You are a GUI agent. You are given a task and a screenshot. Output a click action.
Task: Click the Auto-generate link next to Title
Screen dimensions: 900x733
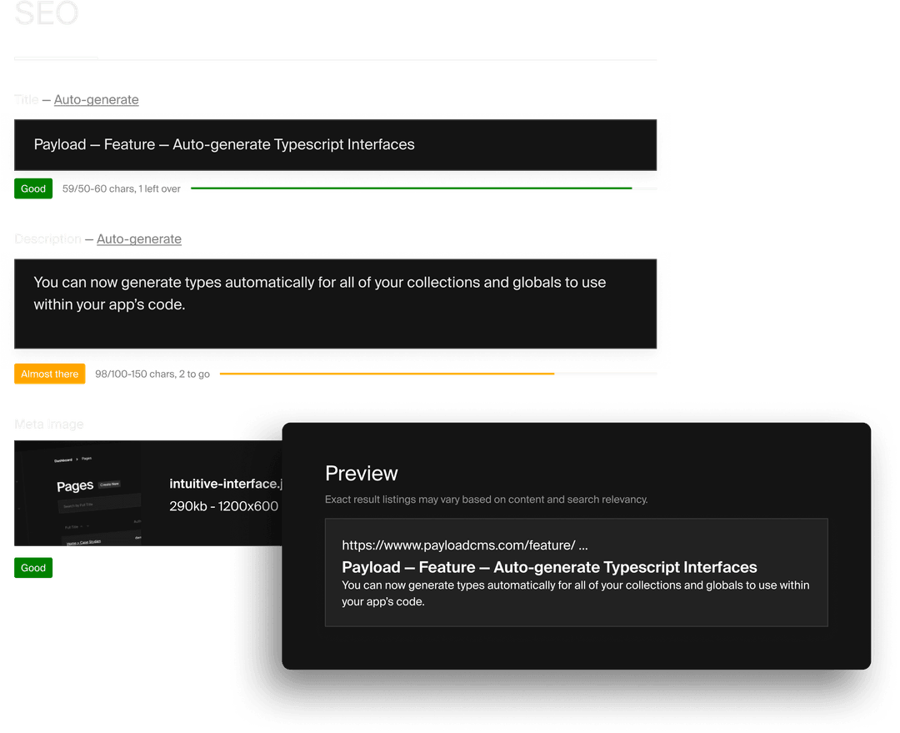point(96,99)
